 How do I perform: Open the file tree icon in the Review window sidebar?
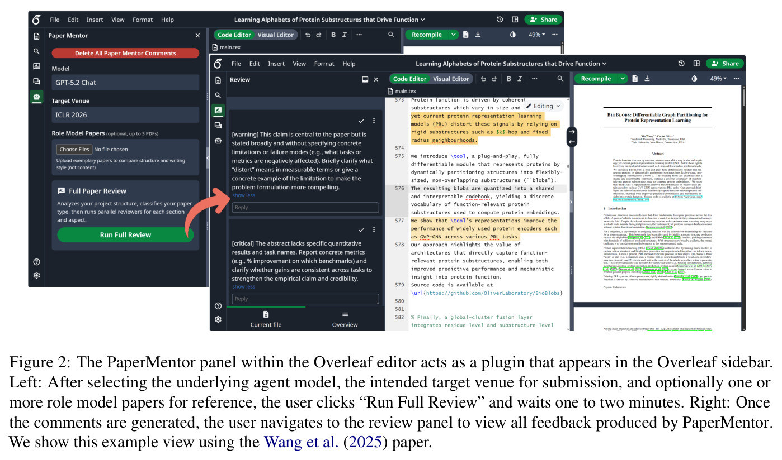pos(218,80)
